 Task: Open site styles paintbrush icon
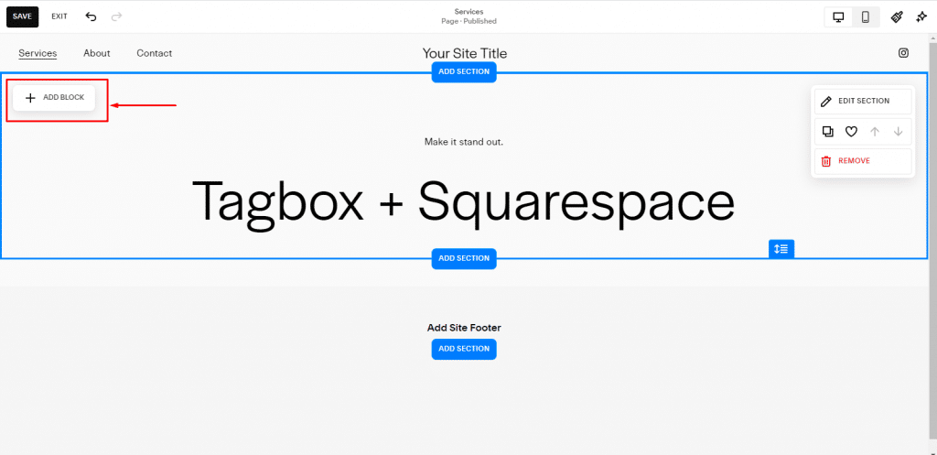click(x=898, y=16)
